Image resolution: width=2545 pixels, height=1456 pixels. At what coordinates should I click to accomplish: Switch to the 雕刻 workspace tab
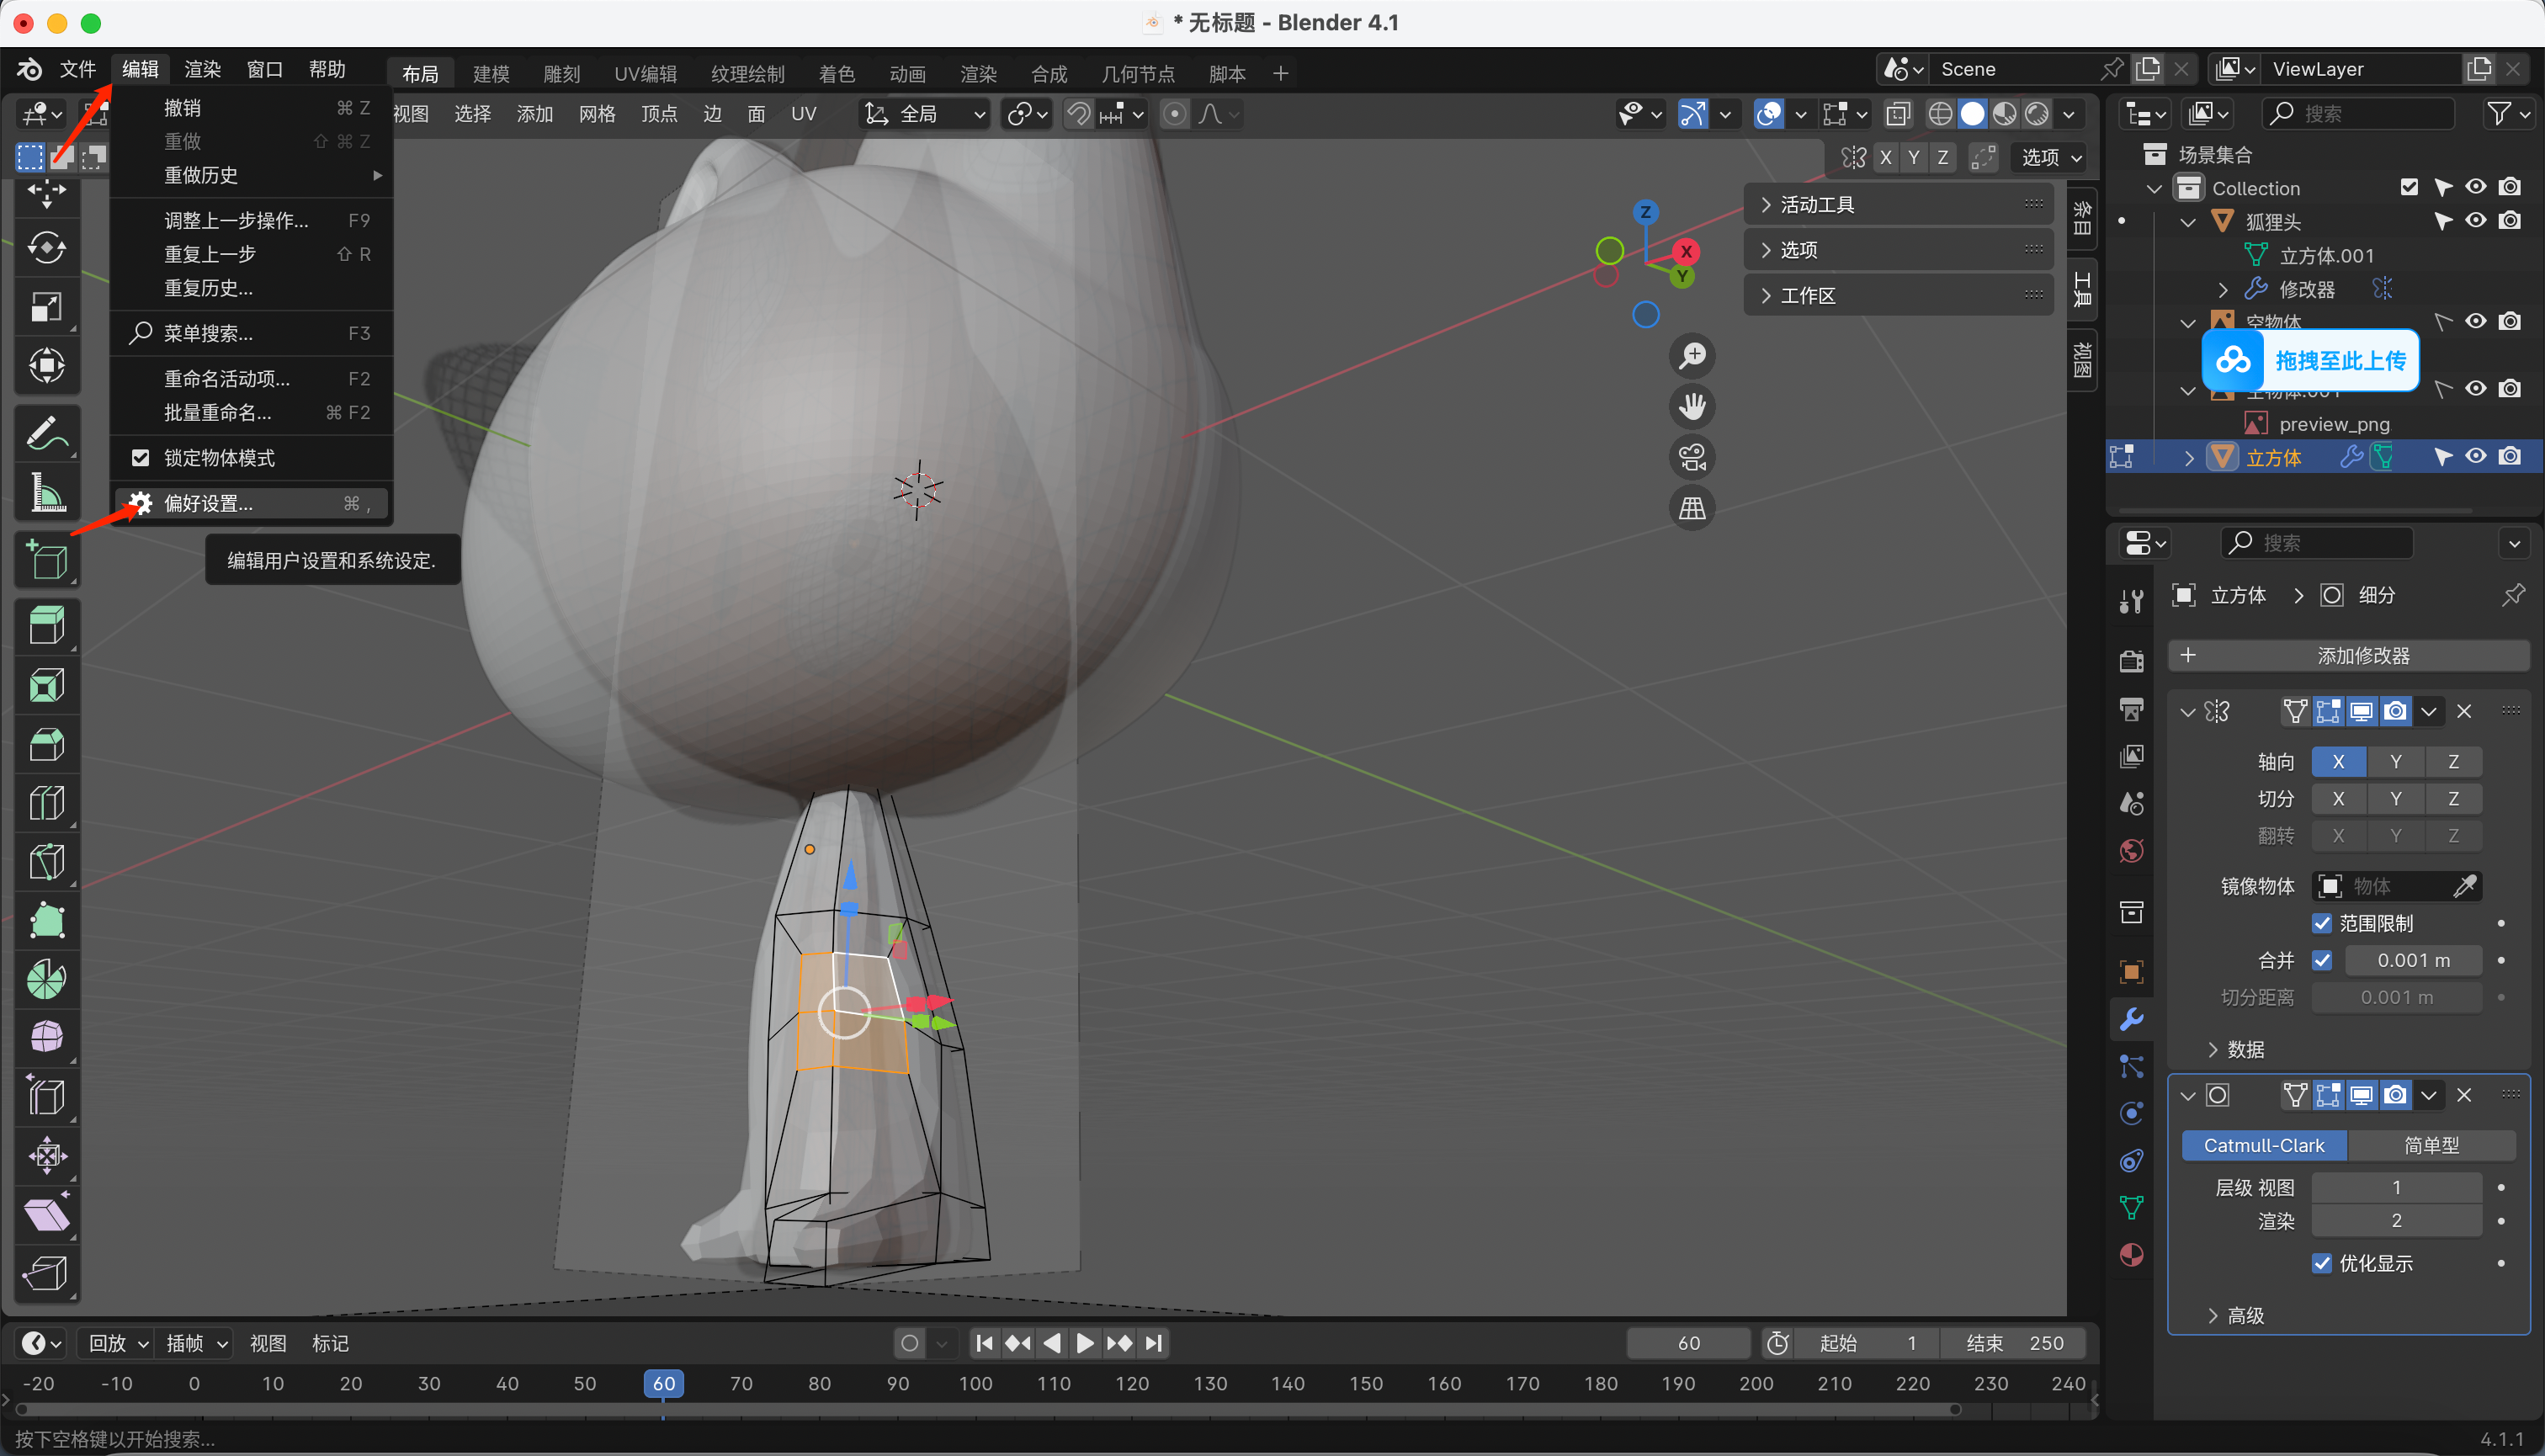[561, 74]
